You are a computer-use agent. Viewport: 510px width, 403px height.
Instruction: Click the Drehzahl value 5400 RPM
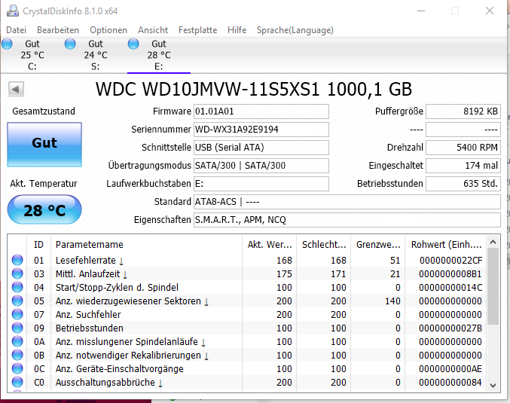click(x=463, y=148)
